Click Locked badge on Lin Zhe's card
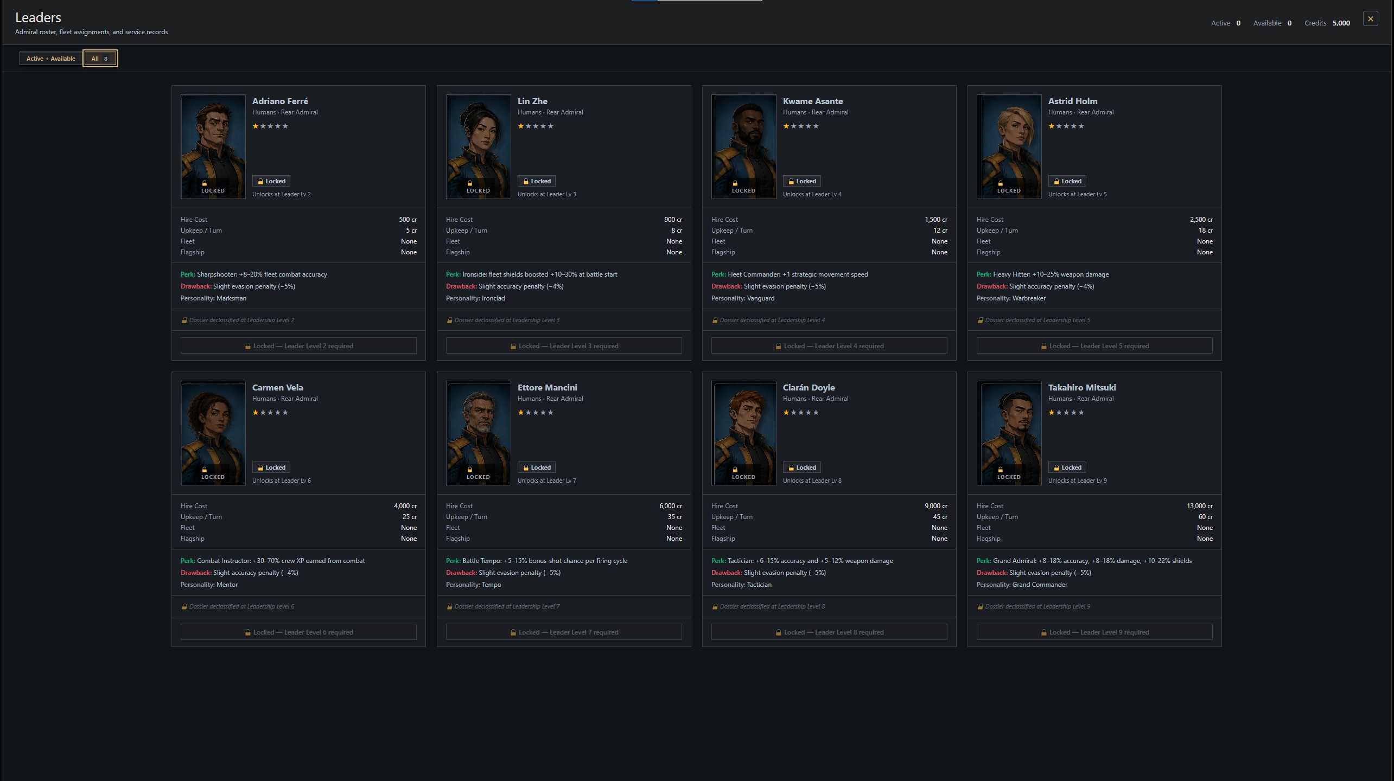 (x=537, y=181)
